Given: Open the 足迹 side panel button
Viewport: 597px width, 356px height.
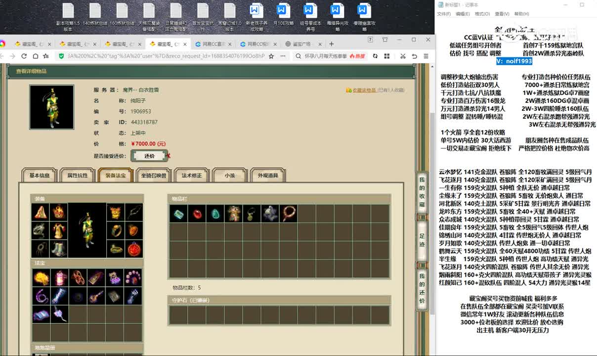Looking at the screenshot, I should tap(422, 240).
